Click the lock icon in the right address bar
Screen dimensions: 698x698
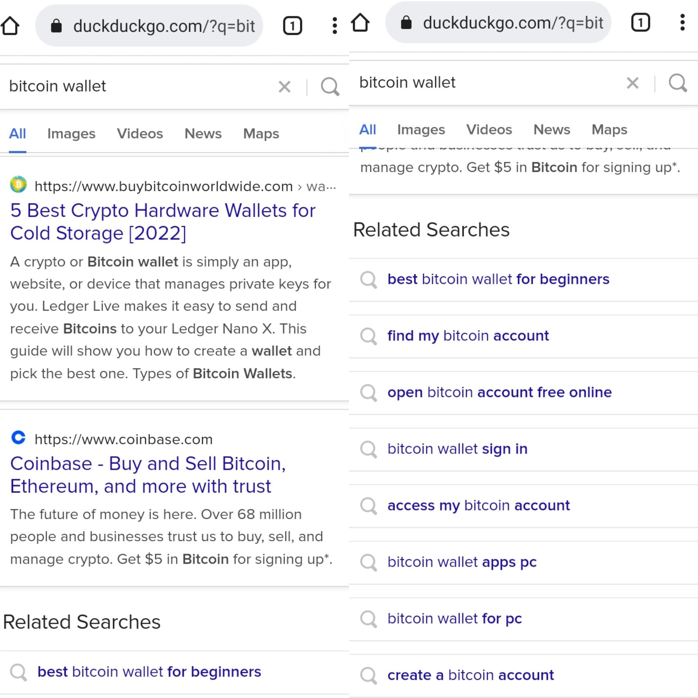click(406, 23)
